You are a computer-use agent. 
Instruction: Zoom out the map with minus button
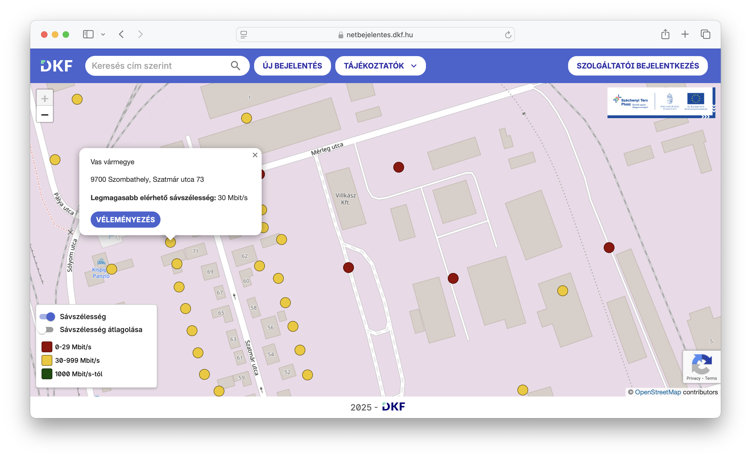[x=45, y=115]
